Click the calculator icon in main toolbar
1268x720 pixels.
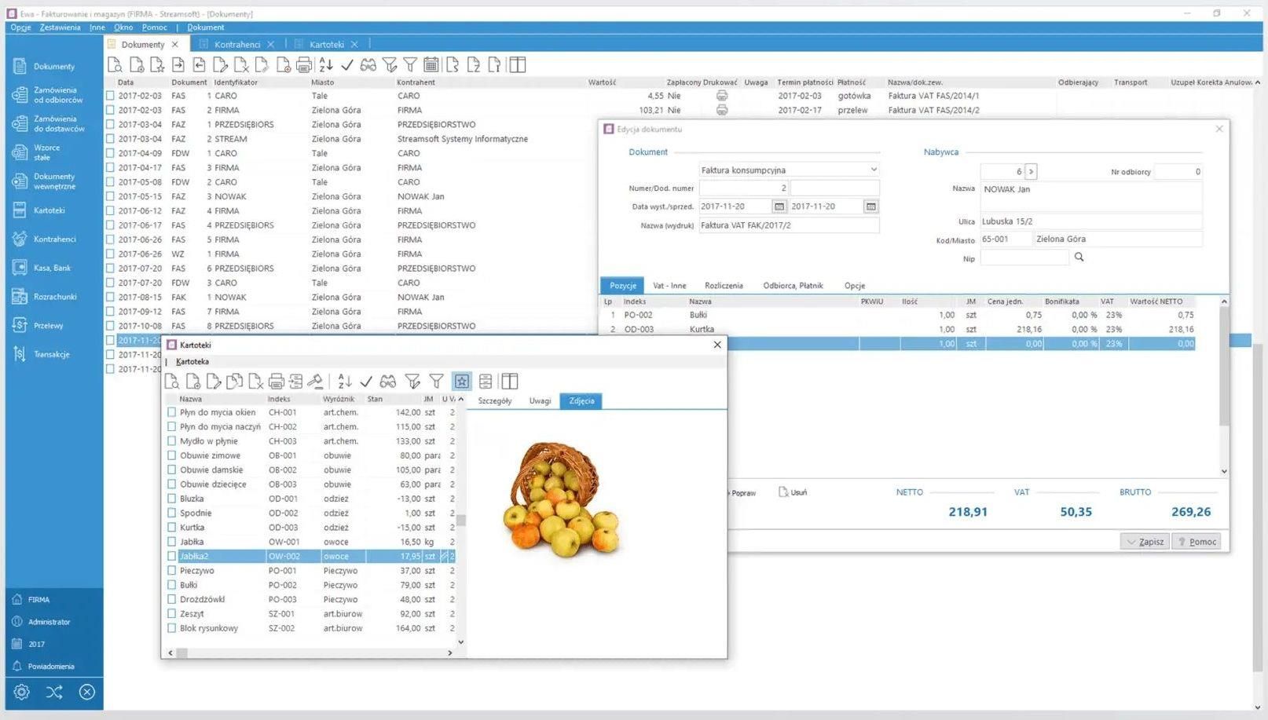[x=431, y=65]
